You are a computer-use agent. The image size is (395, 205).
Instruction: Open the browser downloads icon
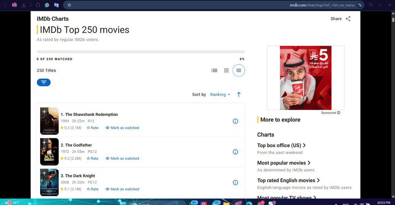click(x=24, y=5)
